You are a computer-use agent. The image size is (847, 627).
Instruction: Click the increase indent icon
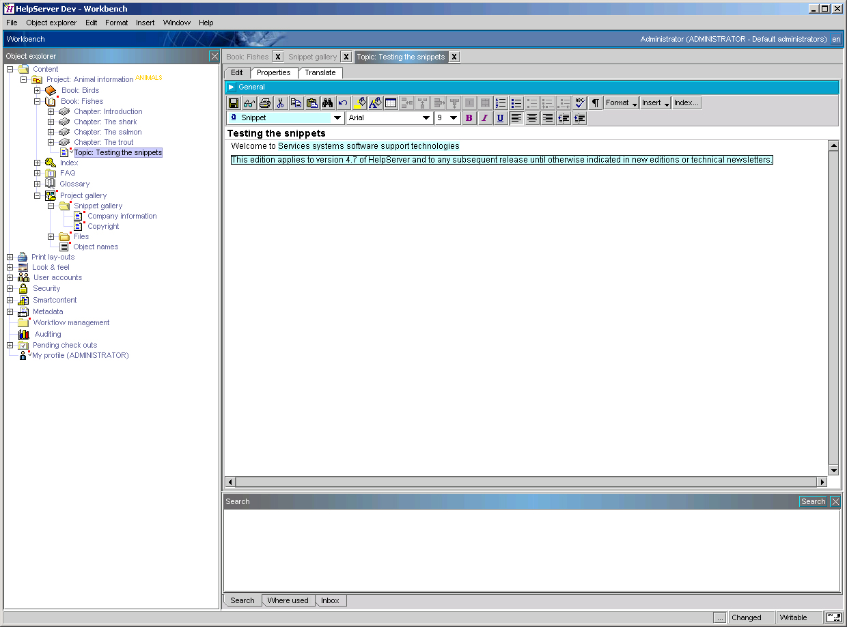coord(579,118)
